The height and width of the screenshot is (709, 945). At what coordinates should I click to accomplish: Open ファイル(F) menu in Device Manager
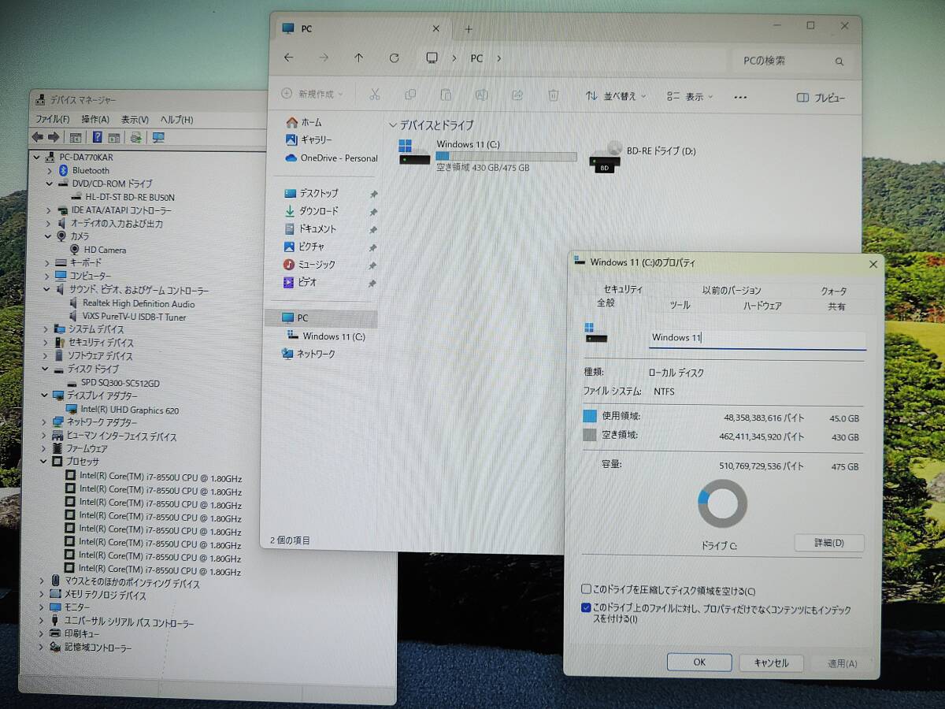point(53,119)
